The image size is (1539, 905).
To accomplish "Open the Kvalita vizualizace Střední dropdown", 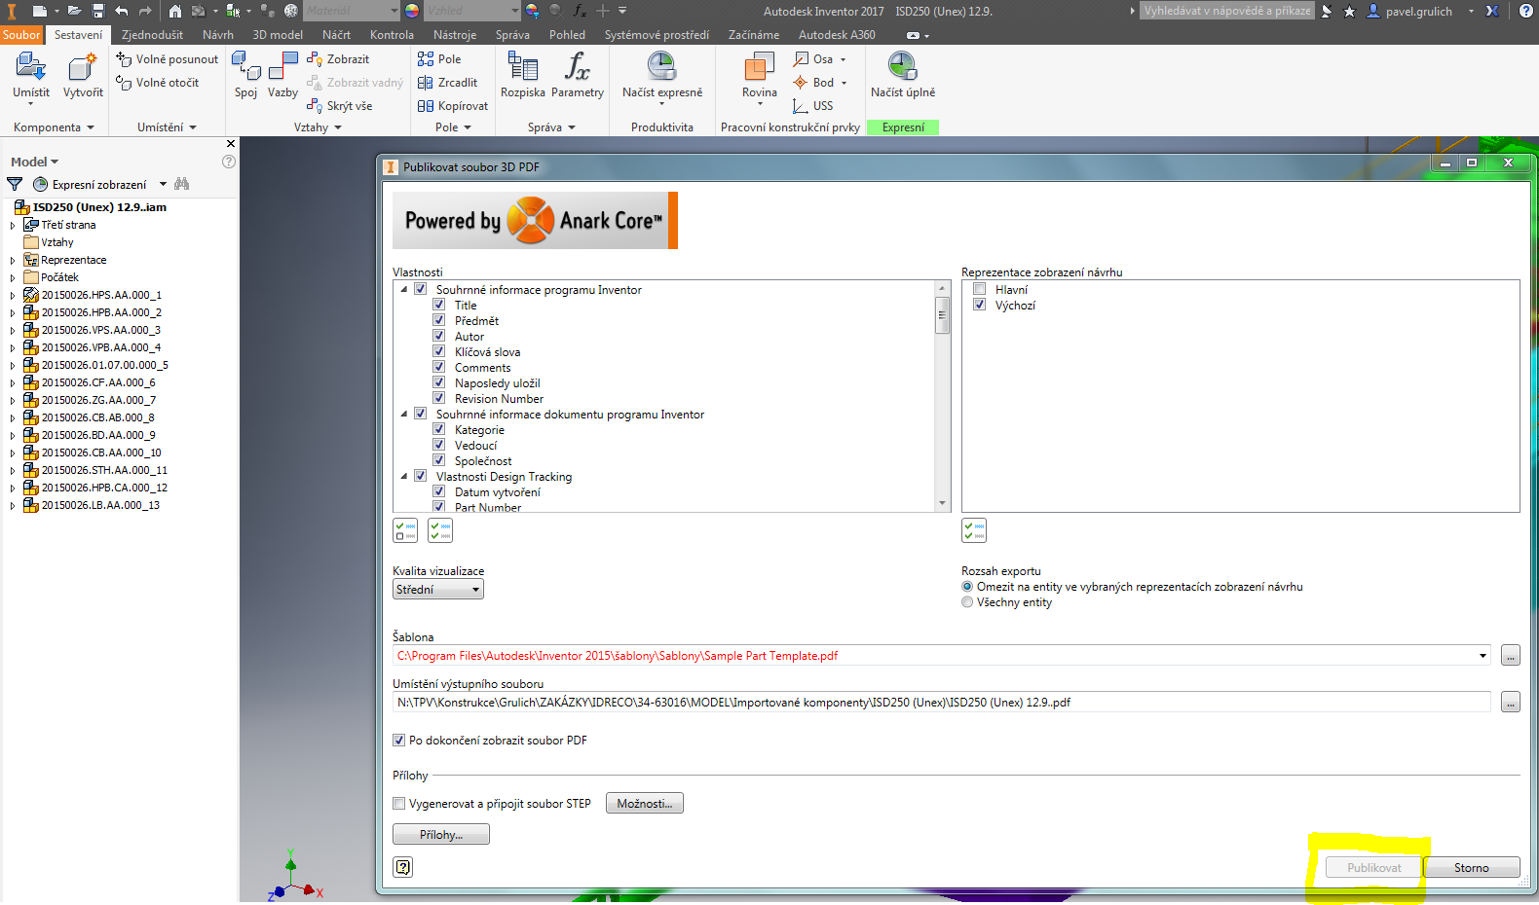I will [438, 590].
